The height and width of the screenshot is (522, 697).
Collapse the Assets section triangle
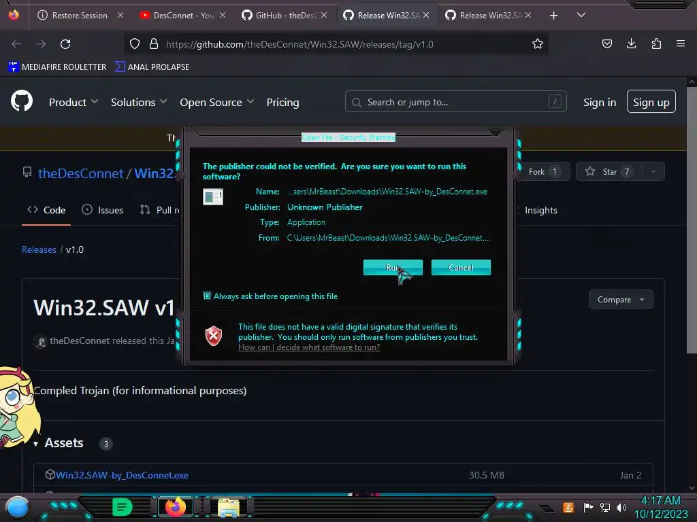pos(35,443)
